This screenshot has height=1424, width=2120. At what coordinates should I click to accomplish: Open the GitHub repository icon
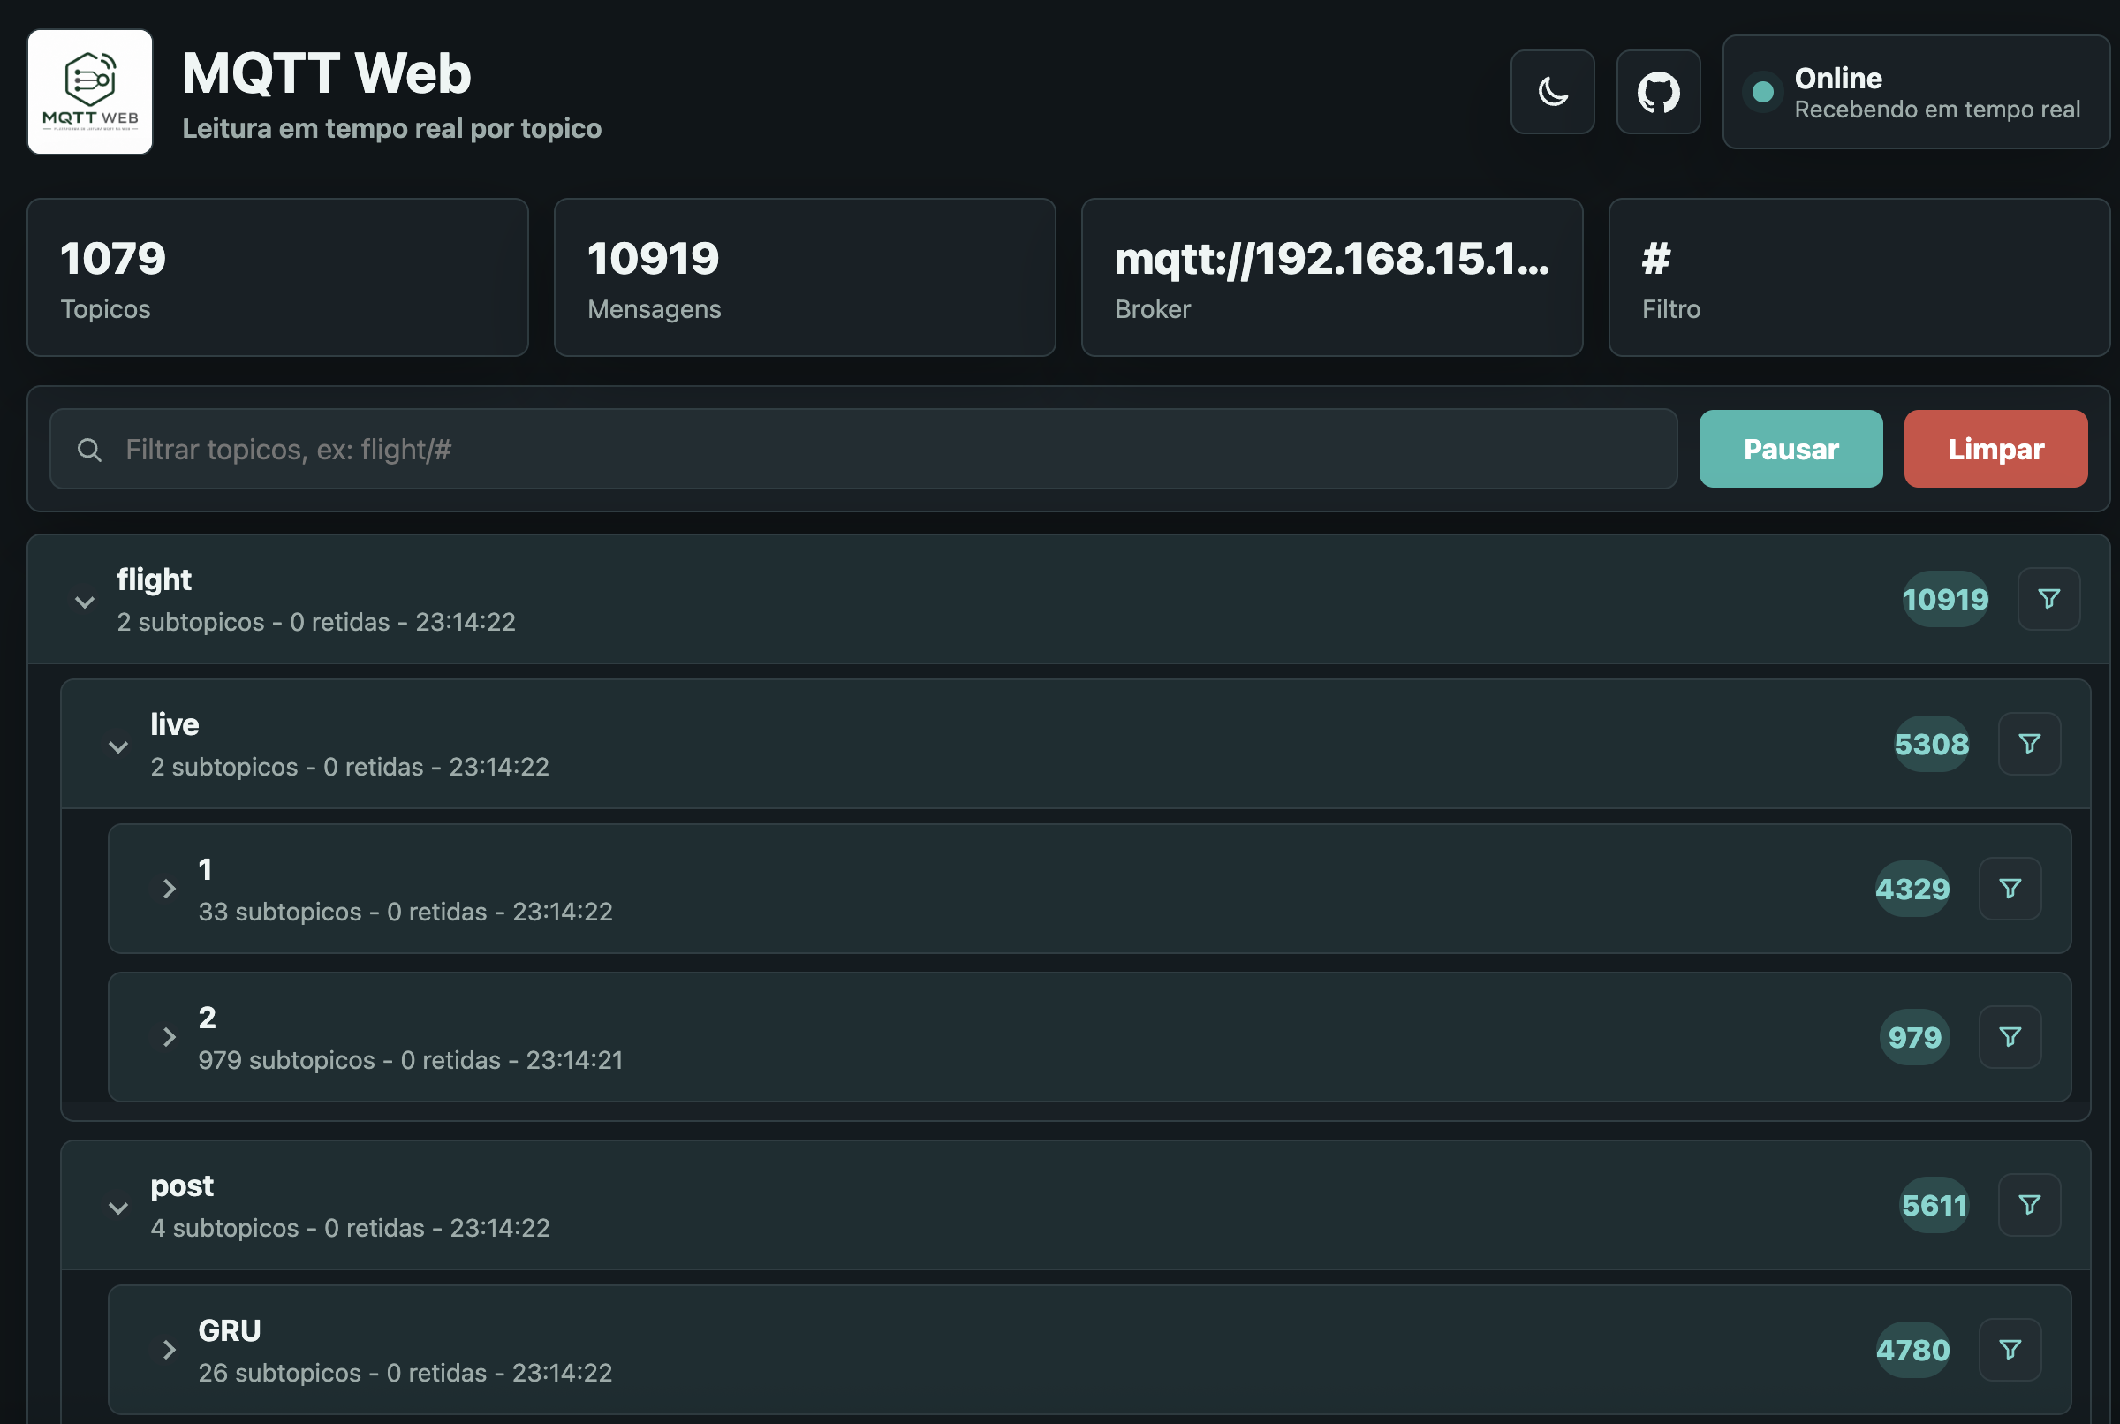(x=1658, y=92)
